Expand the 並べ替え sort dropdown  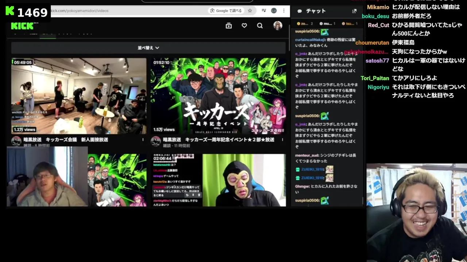[x=148, y=48]
